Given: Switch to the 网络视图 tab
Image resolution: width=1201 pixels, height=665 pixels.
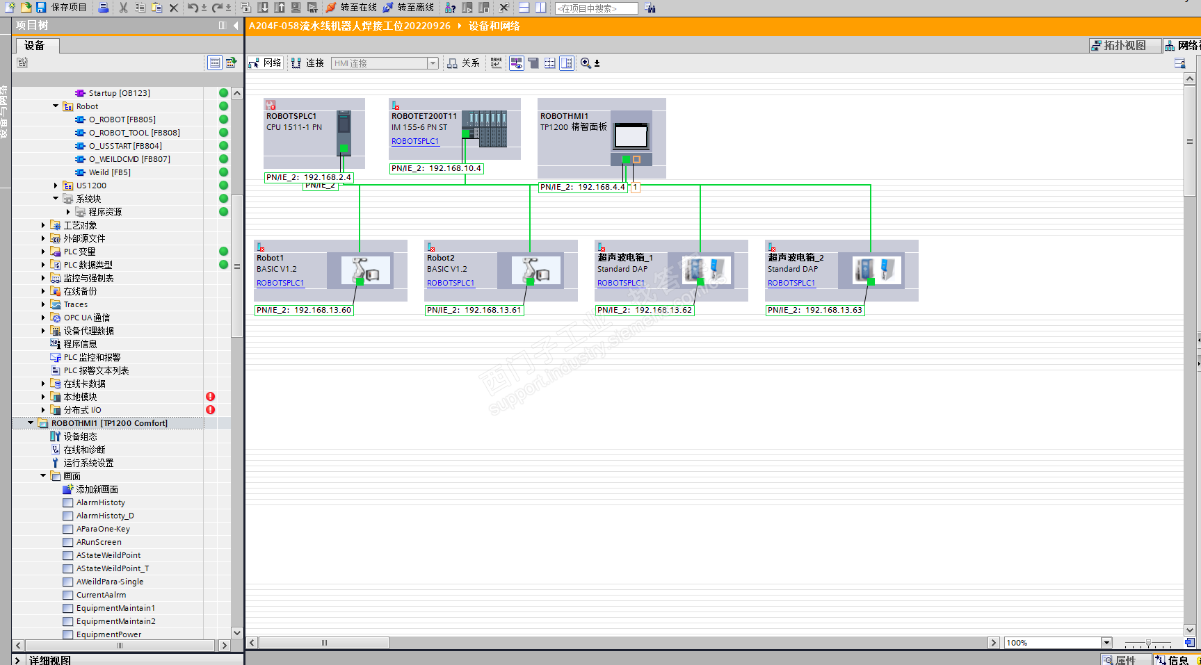Looking at the screenshot, I should pyautogui.click(x=1183, y=46).
